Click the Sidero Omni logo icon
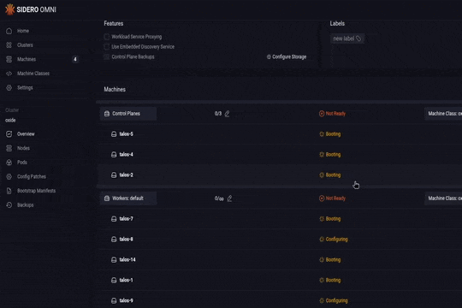 pyautogui.click(x=9, y=9)
